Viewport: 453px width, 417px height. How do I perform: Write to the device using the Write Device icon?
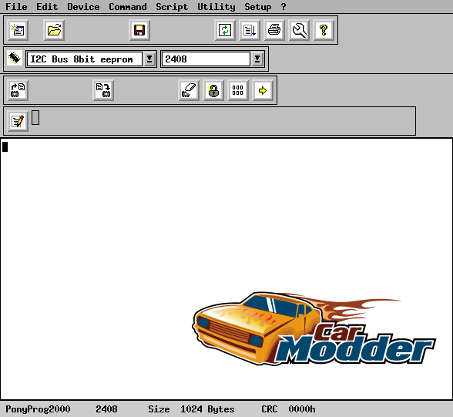click(103, 90)
